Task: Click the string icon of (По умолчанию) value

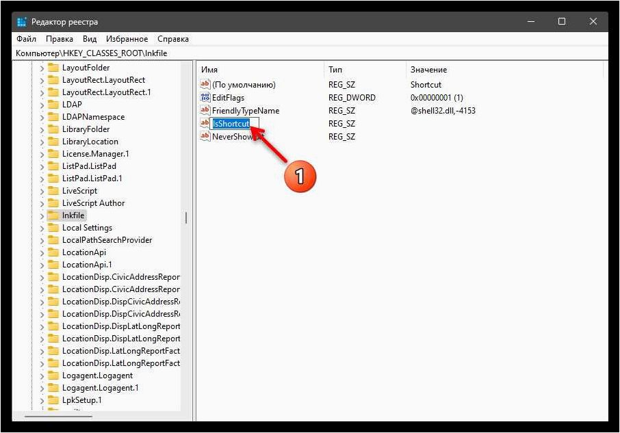Action: pyautogui.click(x=205, y=84)
